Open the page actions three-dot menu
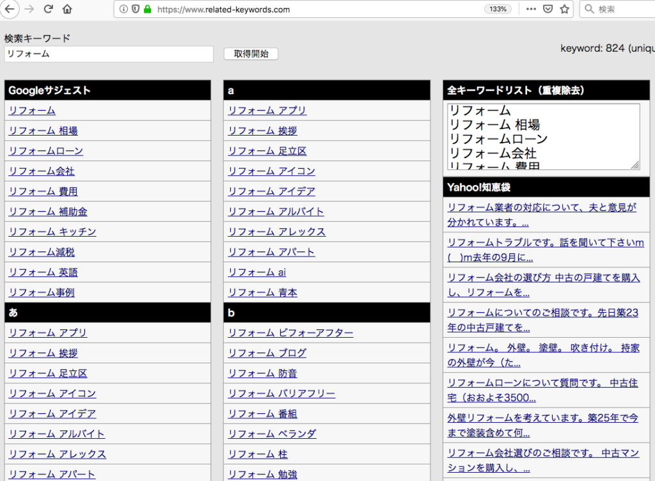The width and height of the screenshot is (655, 481). [x=531, y=9]
